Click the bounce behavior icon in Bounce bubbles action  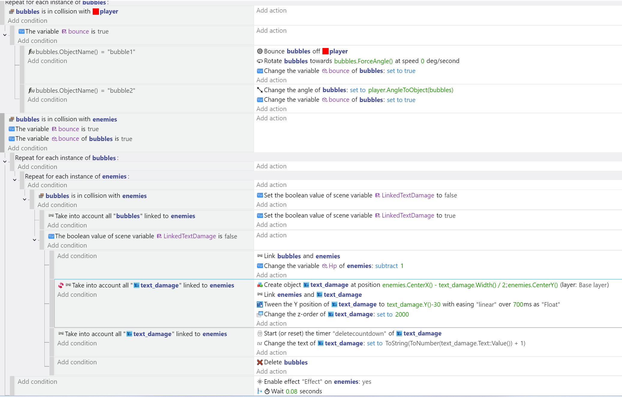click(260, 51)
